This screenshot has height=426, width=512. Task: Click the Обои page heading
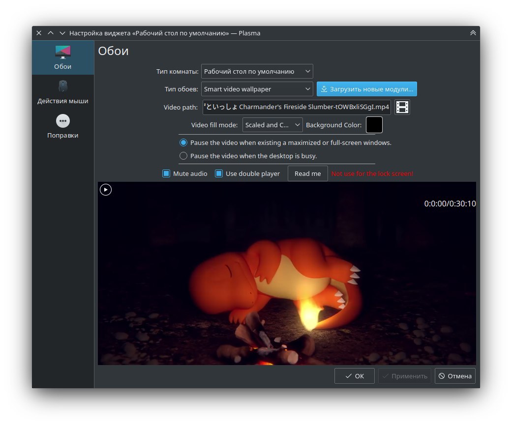coord(113,51)
